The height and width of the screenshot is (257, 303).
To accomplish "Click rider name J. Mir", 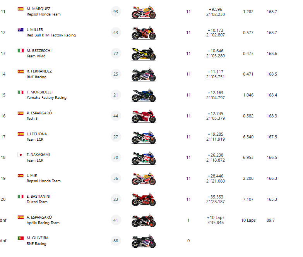I will pos(32,176).
